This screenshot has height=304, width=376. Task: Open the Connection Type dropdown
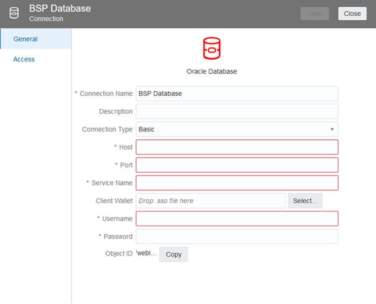(x=237, y=129)
